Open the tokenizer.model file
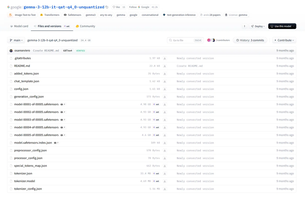 coord(24,181)
